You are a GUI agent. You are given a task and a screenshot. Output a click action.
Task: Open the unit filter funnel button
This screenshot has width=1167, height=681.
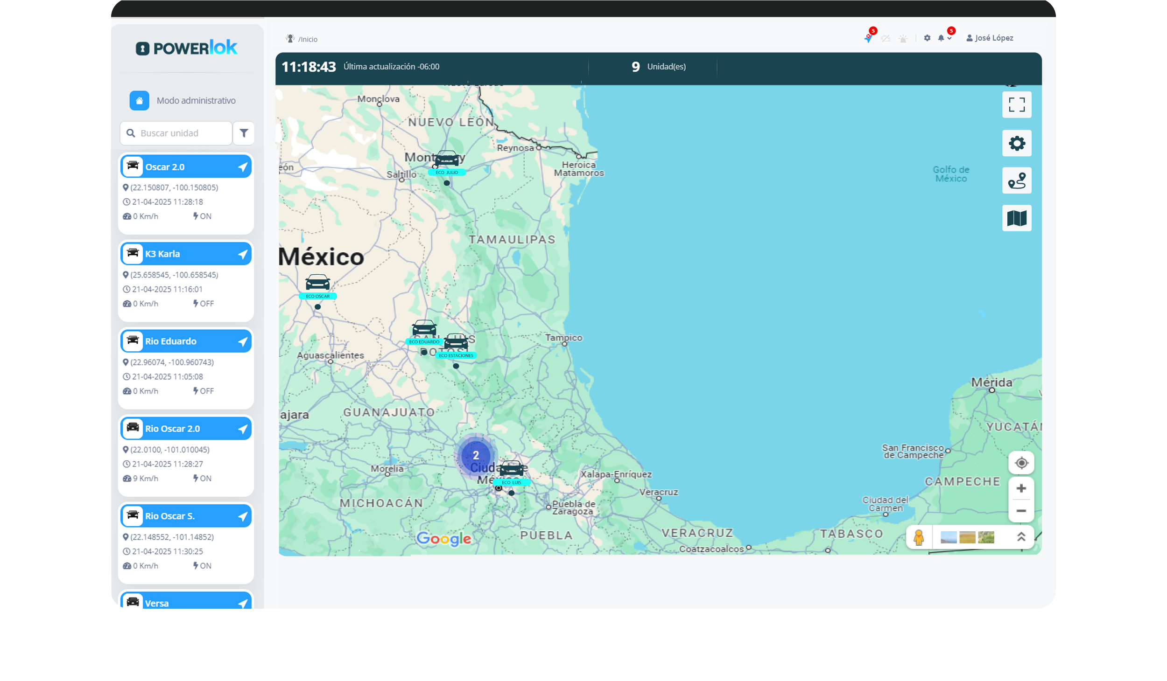tap(244, 133)
